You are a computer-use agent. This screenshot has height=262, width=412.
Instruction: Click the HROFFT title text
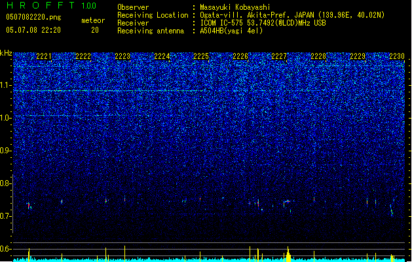click(x=41, y=5)
